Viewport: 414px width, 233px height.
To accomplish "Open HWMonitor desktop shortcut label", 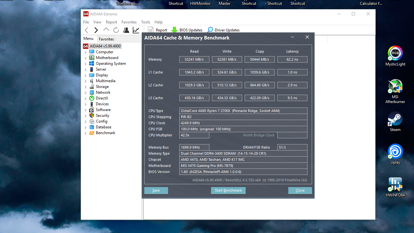I will [200, 4].
